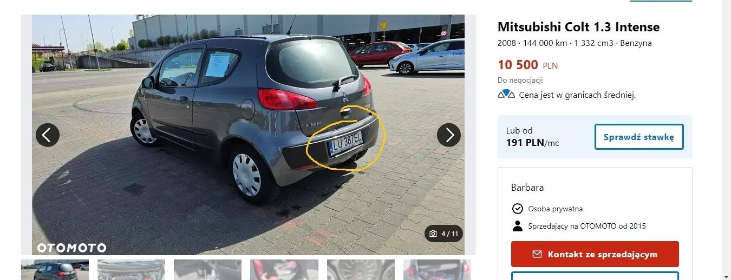This screenshot has height=280, width=731.
Task: Click the OTOMOTO watermark logo
Action: tap(71, 248)
